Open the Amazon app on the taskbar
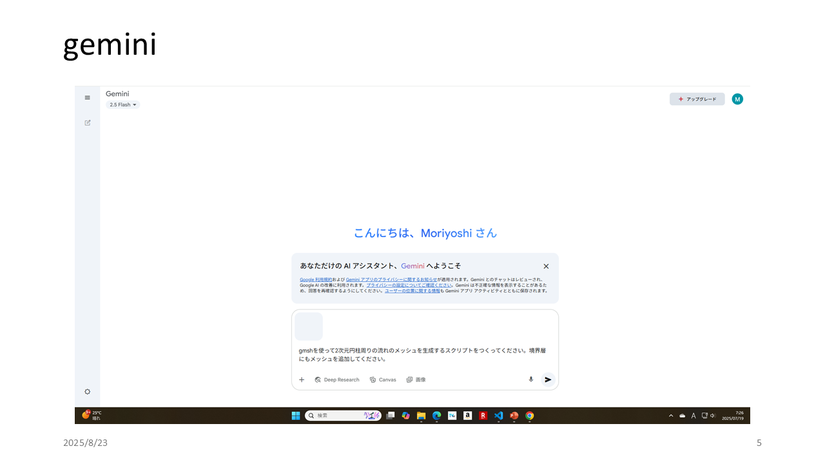825x464 pixels. (467, 416)
